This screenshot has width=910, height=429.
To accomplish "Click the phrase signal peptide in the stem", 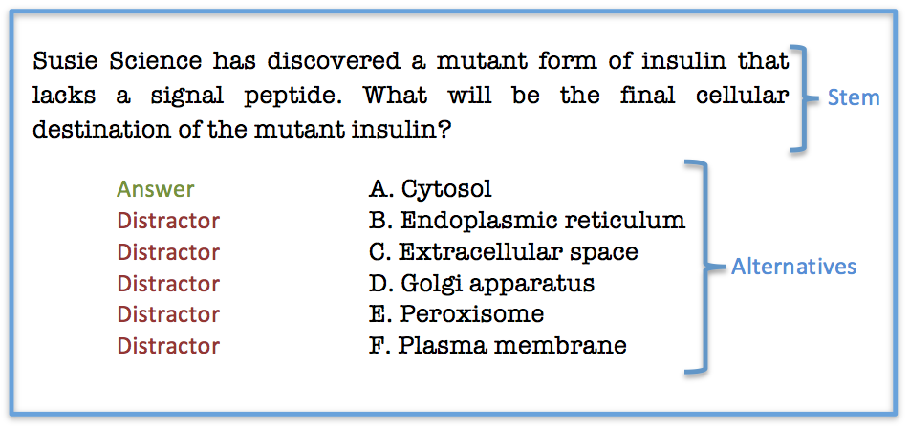I will coord(246,96).
